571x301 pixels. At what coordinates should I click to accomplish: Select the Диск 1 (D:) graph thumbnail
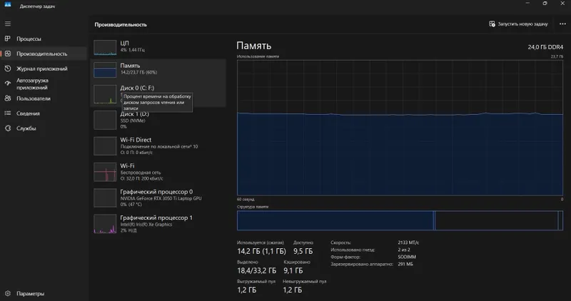point(105,120)
